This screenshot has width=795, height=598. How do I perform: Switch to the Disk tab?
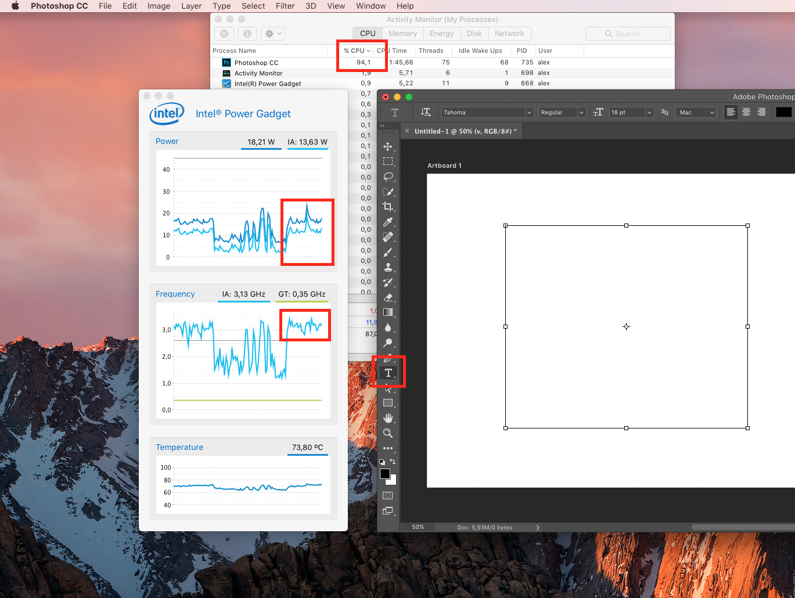coord(474,34)
